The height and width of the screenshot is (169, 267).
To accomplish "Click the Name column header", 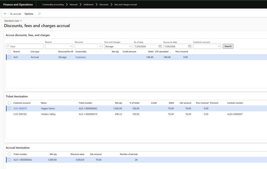I will coord(44,103).
